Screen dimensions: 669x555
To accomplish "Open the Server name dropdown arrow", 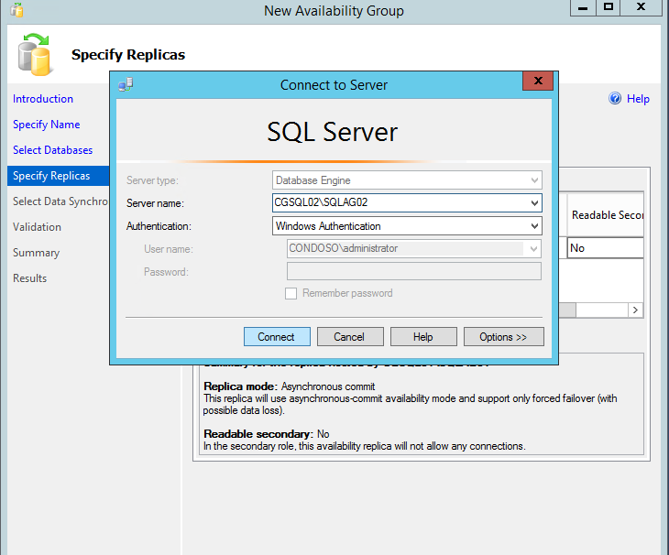I will pyautogui.click(x=534, y=203).
